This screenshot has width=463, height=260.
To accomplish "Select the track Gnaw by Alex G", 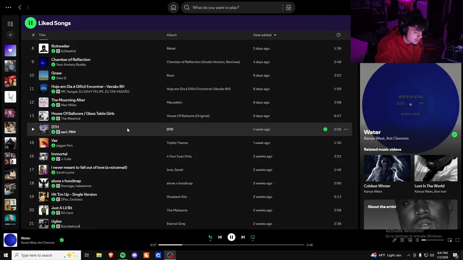I will 189,75.
